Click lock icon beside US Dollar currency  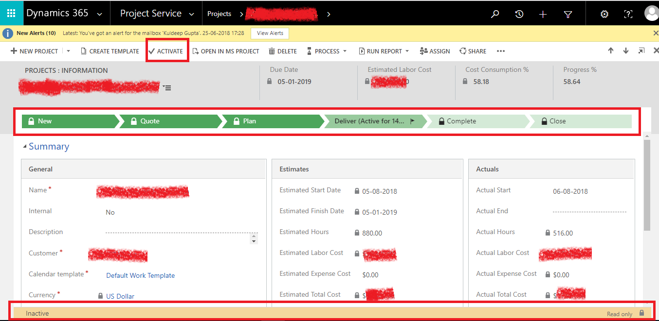(101, 296)
